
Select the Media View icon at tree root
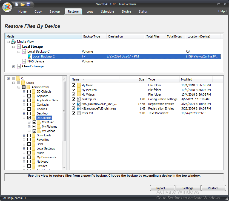pos(13,42)
